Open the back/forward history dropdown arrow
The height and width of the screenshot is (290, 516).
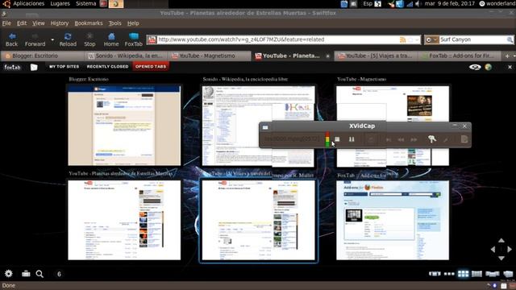(x=52, y=39)
